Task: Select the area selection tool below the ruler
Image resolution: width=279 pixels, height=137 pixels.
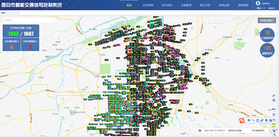Action: pos(274,100)
